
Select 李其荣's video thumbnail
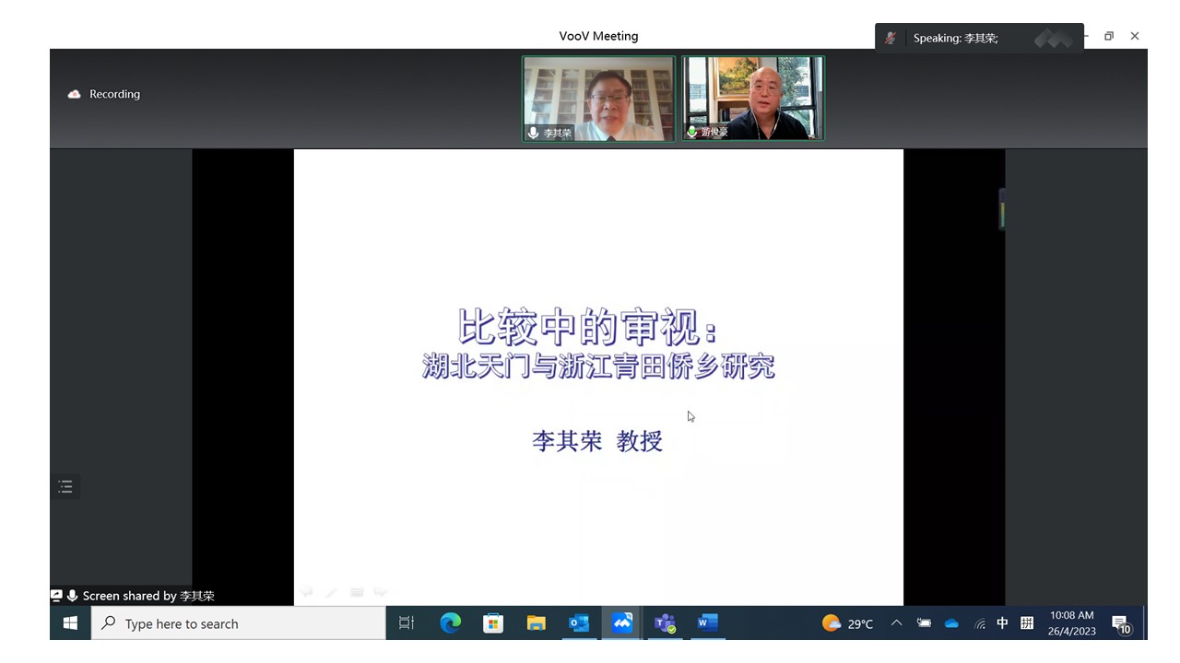point(598,99)
